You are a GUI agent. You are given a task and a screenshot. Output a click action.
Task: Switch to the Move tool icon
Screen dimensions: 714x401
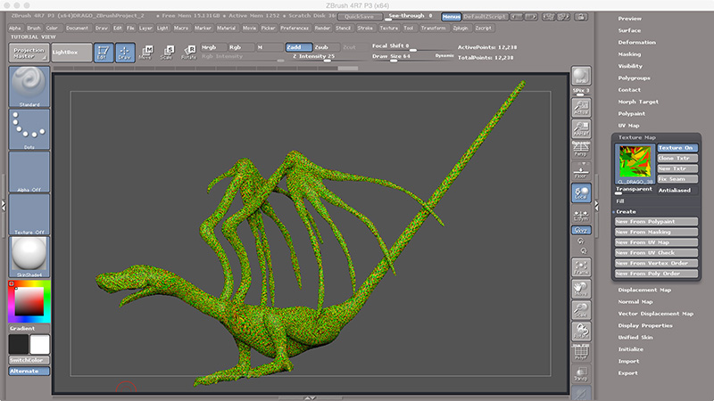click(146, 52)
